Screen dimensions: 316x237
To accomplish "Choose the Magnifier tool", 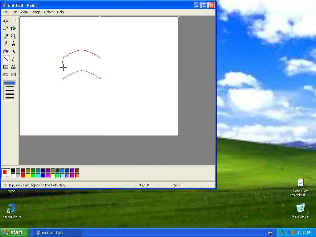I will (x=14, y=36).
